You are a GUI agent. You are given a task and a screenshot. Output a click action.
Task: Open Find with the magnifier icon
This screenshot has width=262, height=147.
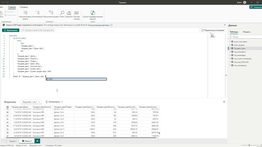(x=62, y=13)
